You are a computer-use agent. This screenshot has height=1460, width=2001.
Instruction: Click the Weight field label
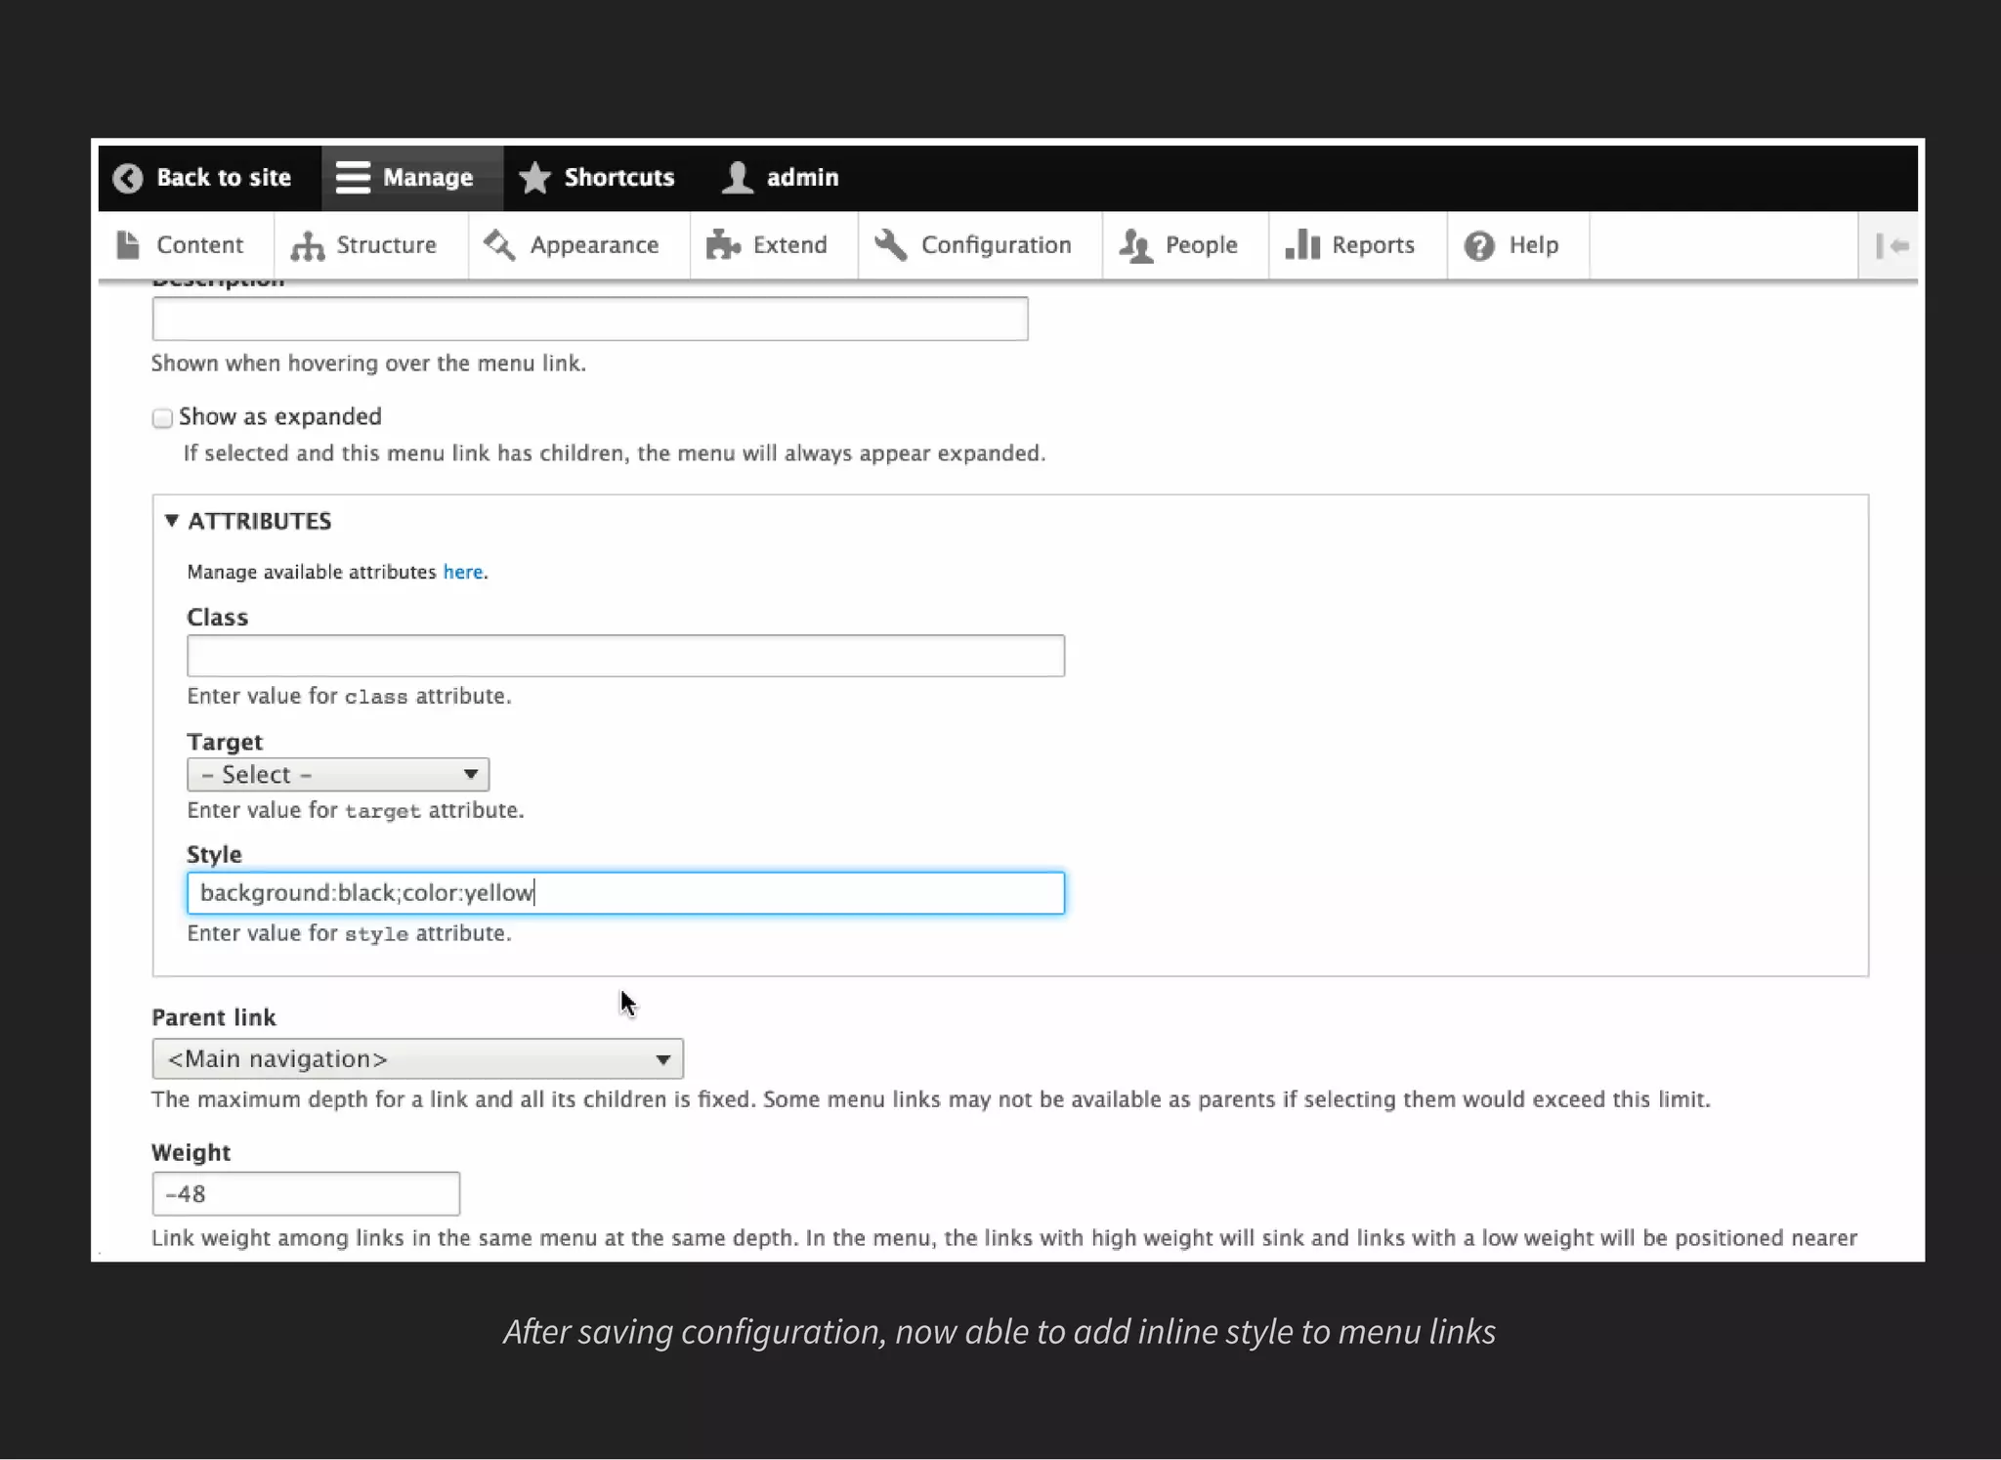192,1153
